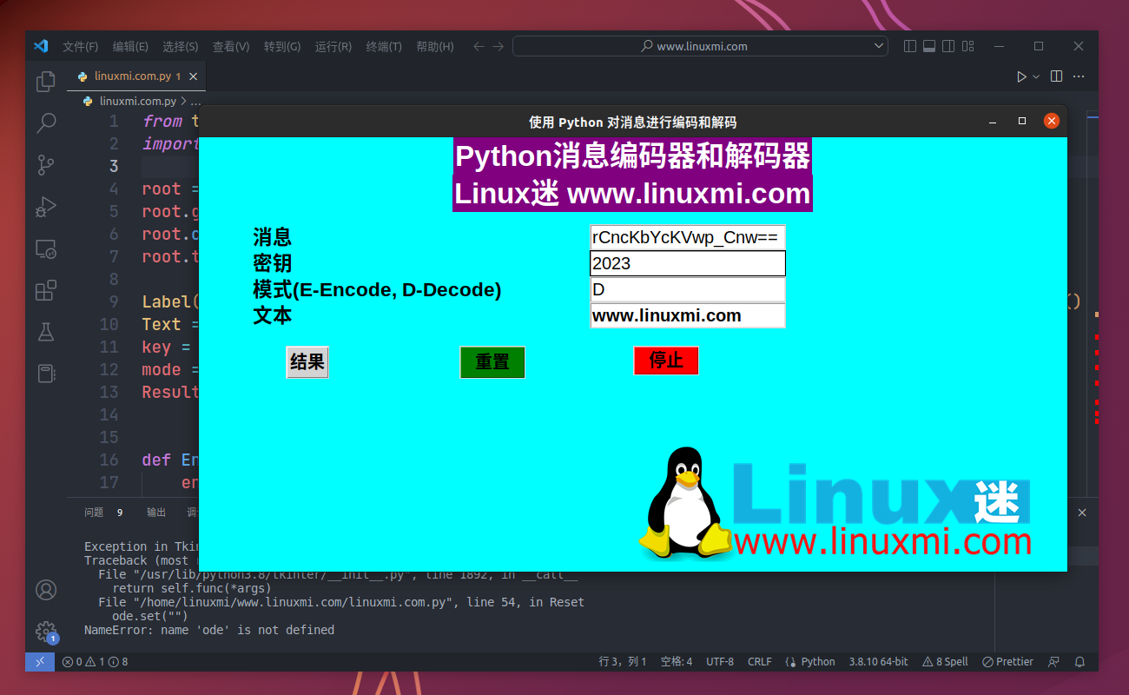This screenshot has width=1129, height=695.
Task: Open the remote window indicator in status bar
Action: [x=40, y=661]
